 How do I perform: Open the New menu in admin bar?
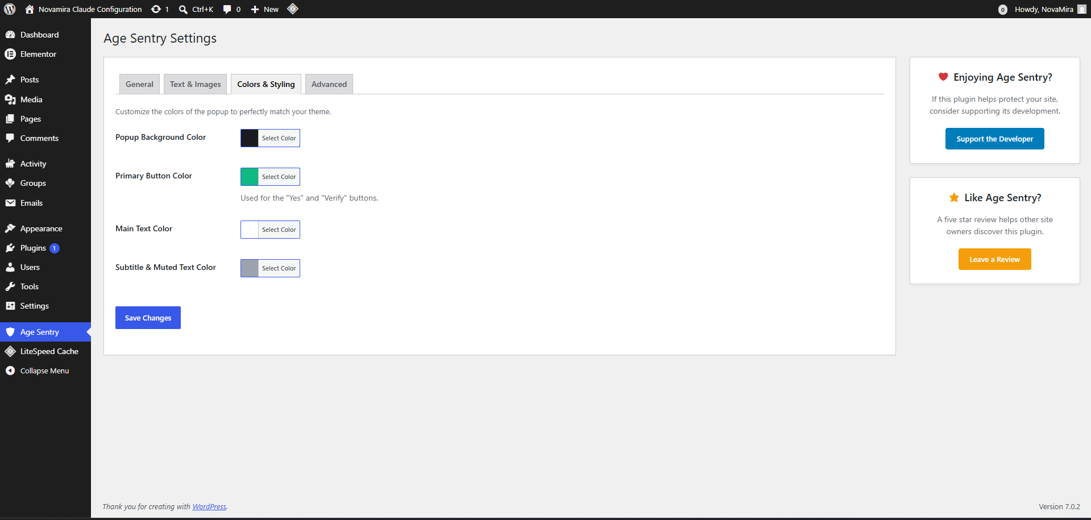pyautogui.click(x=265, y=9)
